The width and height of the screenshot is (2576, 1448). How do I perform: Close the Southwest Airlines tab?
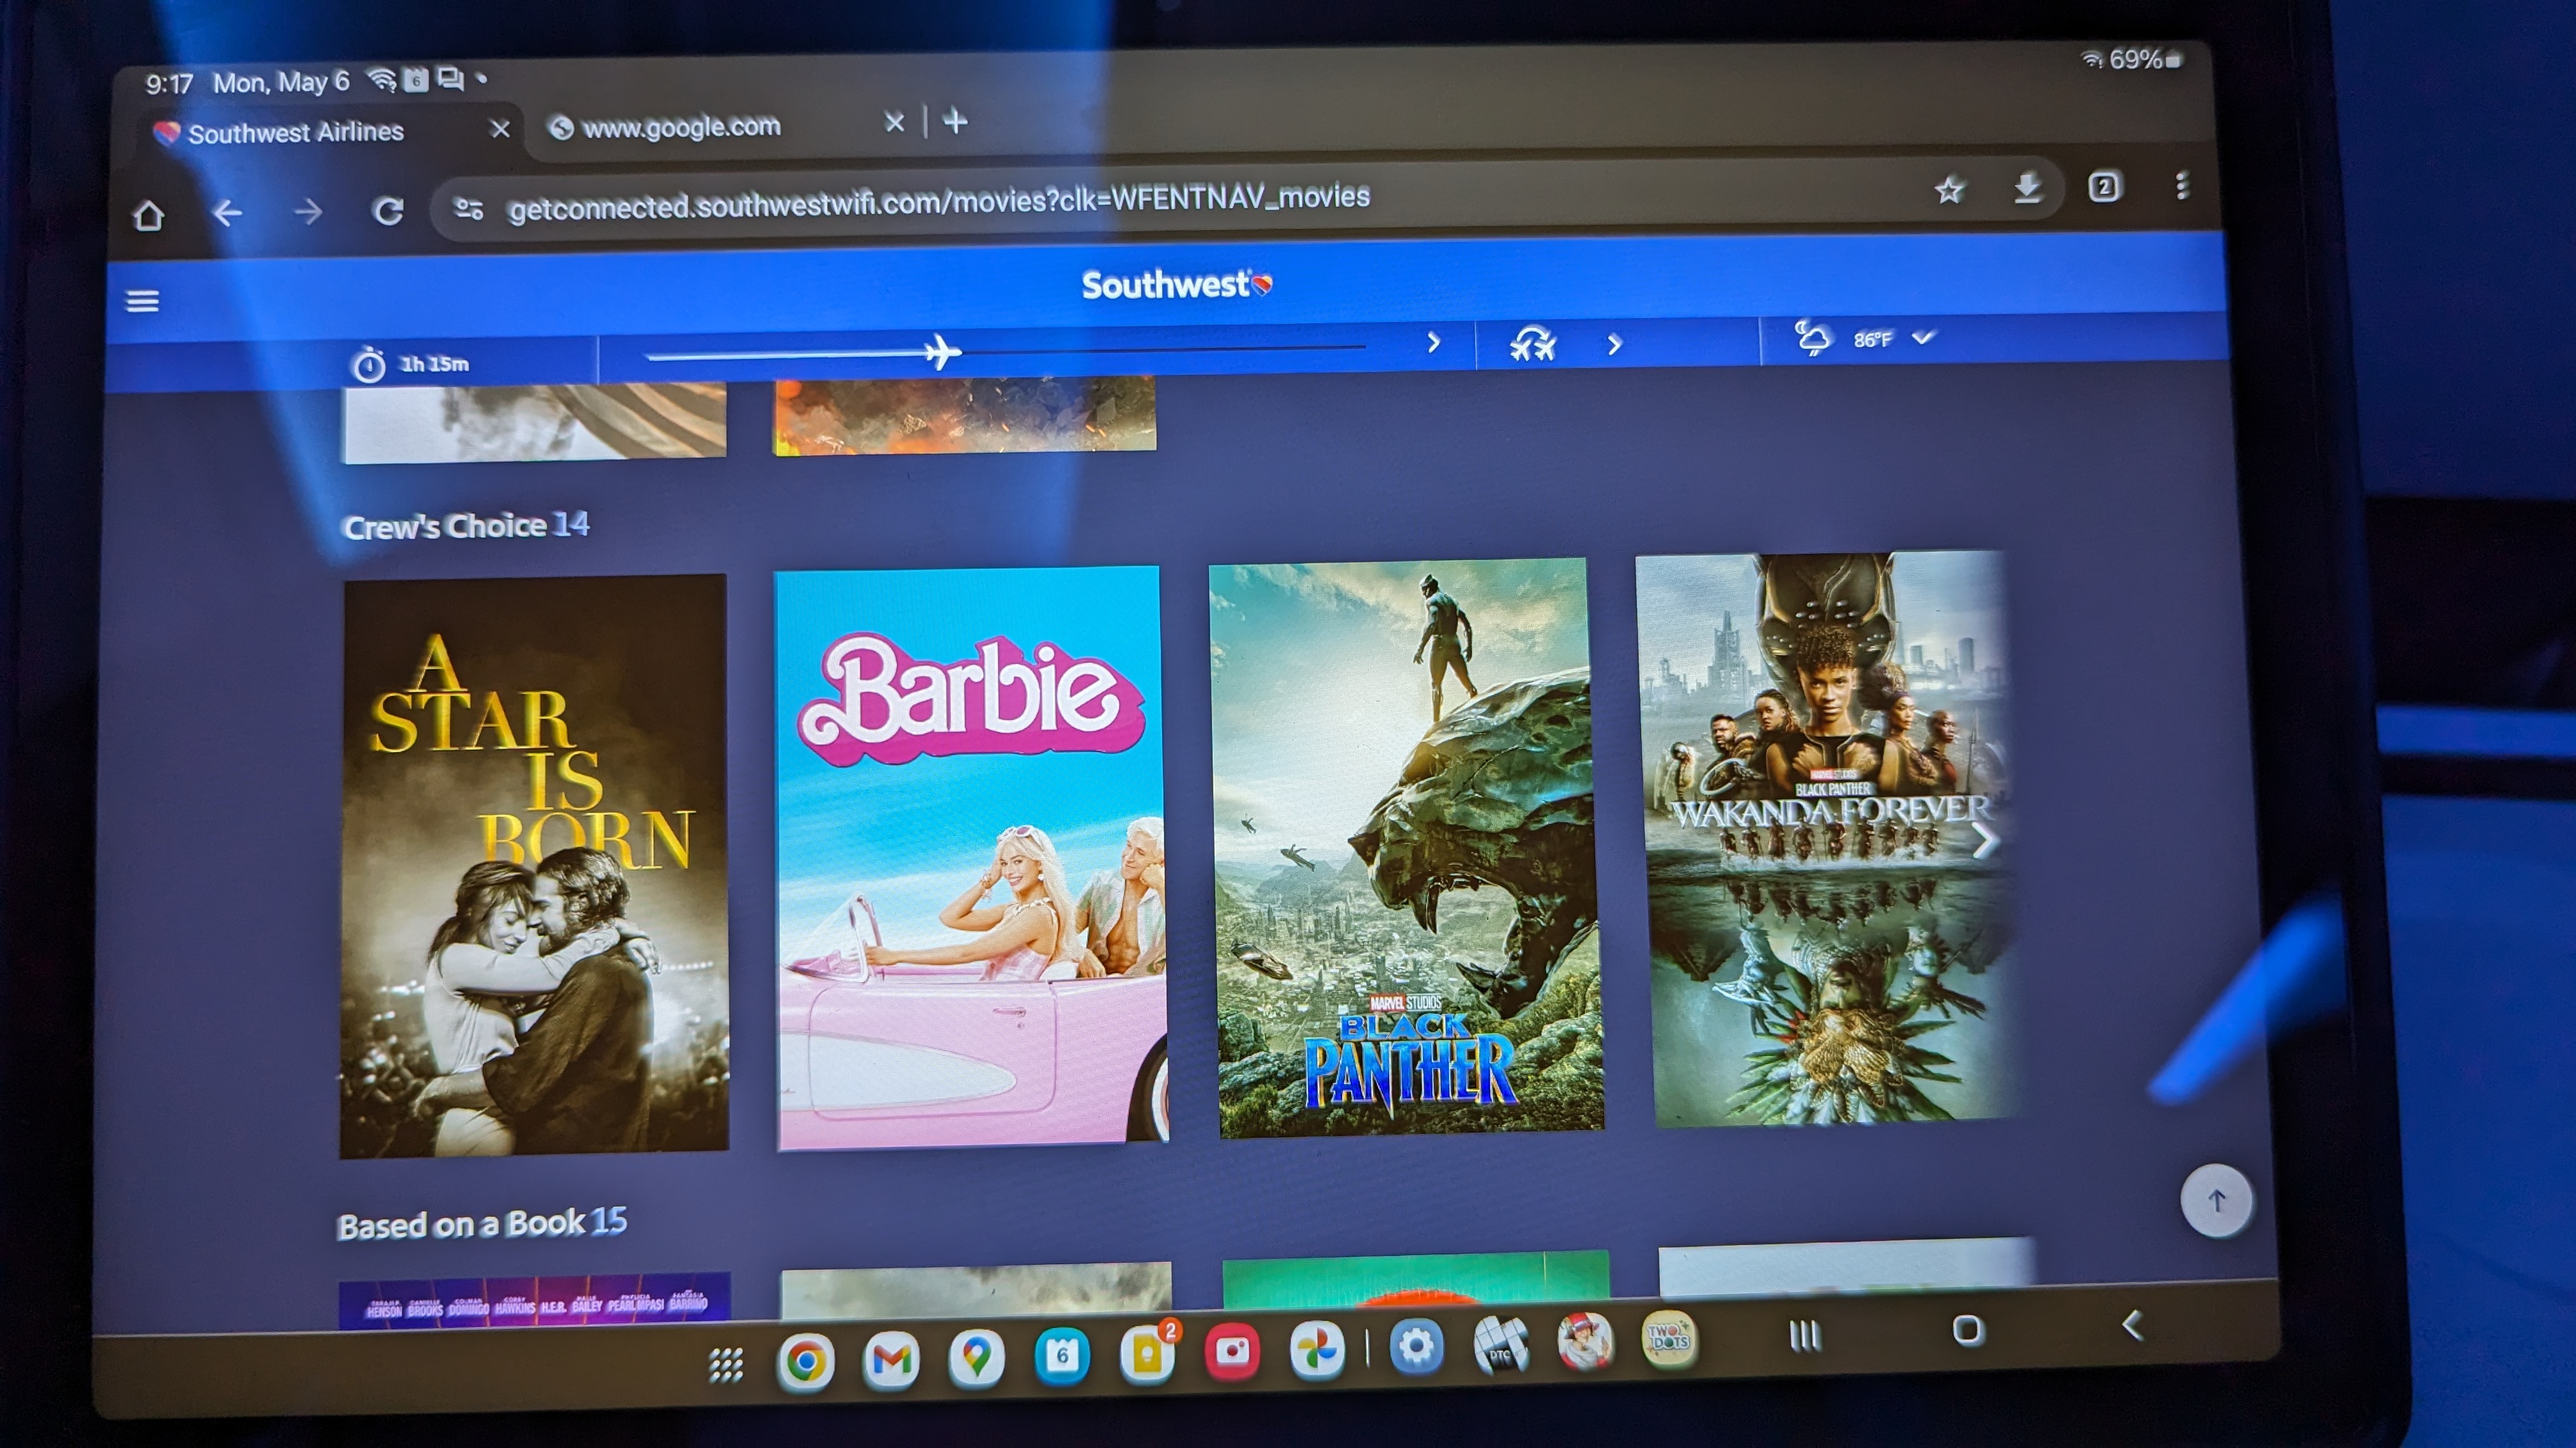[x=501, y=129]
